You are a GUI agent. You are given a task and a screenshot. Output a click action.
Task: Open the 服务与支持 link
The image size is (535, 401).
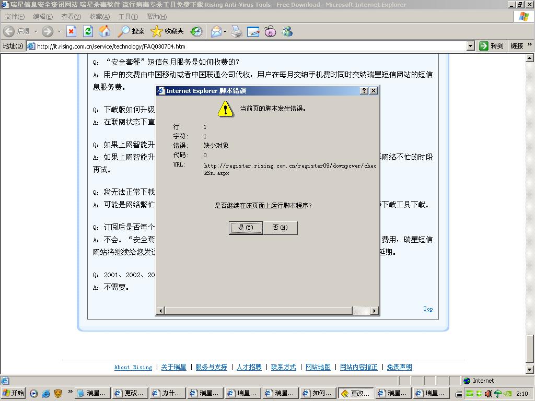pos(211,367)
